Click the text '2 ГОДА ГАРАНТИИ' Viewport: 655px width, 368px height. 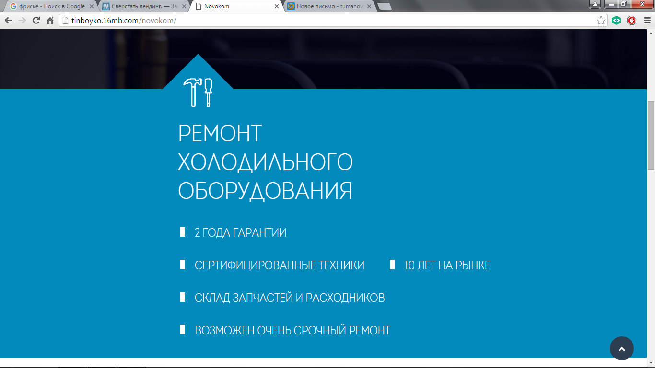[x=240, y=233]
